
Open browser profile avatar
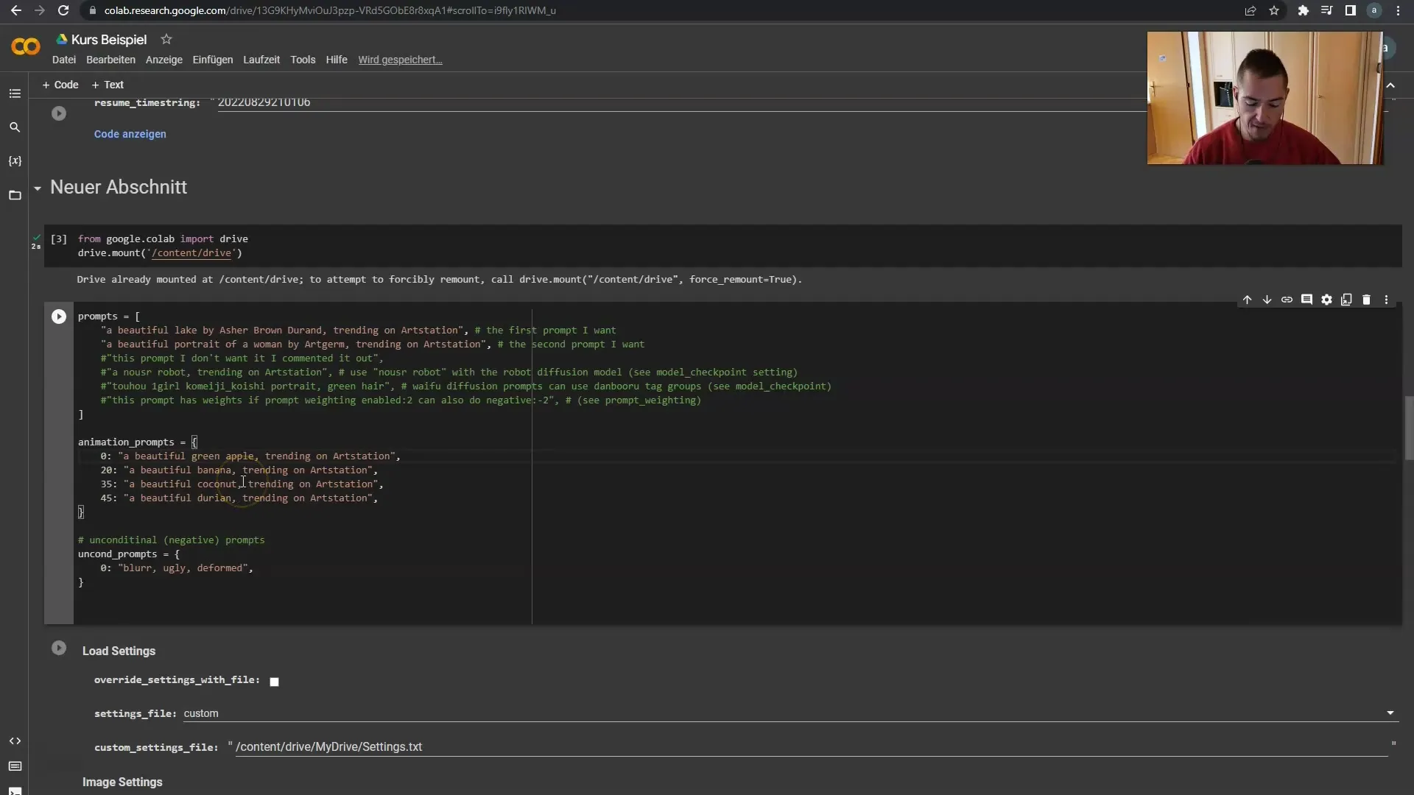click(x=1374, y=10)
